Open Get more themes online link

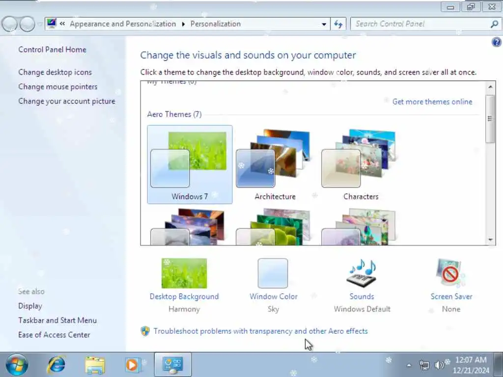pos(432,102)
